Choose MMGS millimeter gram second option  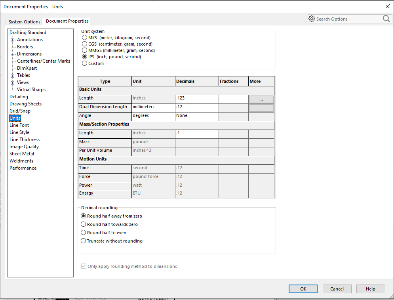coord(84,50)
